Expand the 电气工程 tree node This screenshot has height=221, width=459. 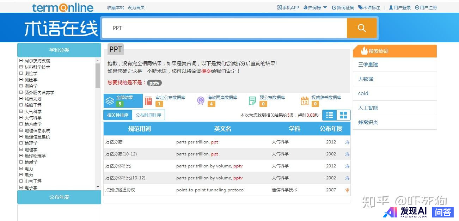point(21,181)
